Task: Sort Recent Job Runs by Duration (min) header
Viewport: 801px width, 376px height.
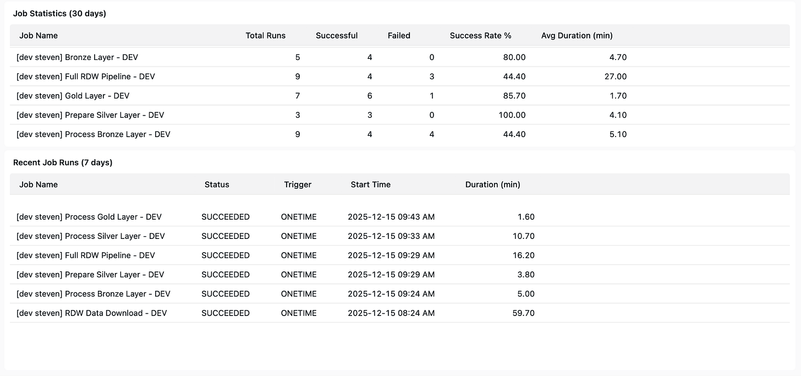Action: (x=493, y=184)
